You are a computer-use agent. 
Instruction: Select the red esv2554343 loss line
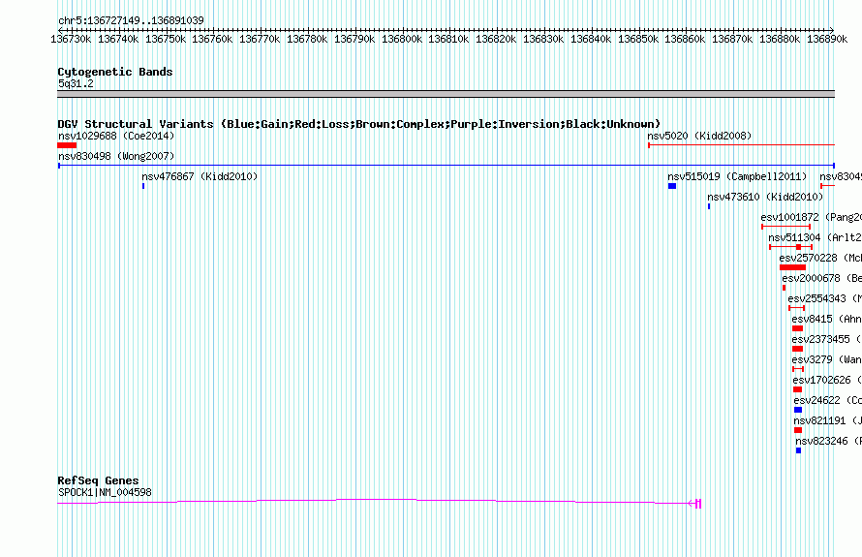click(796, 308)
